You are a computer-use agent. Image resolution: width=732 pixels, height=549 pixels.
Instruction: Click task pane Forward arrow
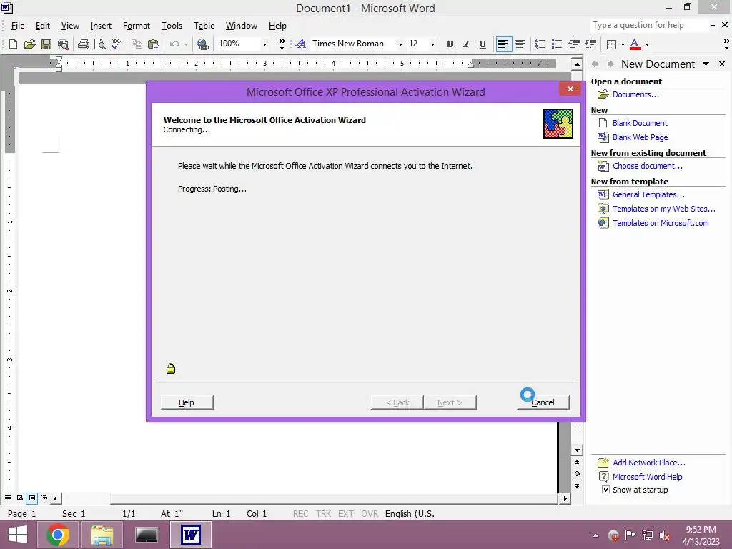610,64
